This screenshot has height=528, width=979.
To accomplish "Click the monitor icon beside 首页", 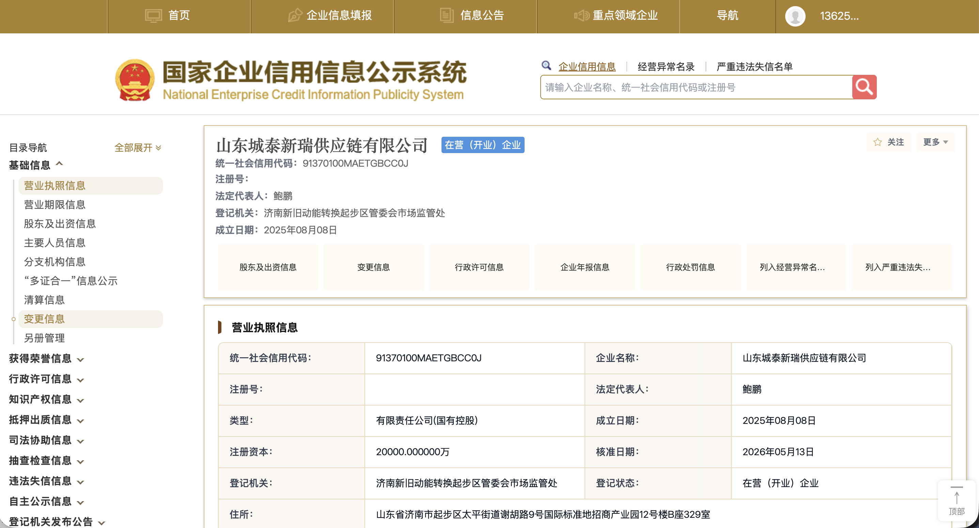I will (154, 16).
